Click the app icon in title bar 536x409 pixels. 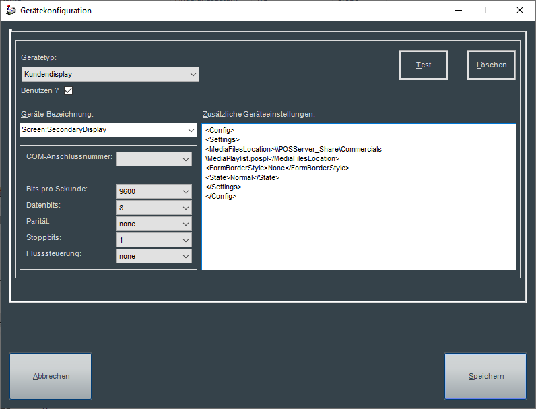tap(10, 10)
